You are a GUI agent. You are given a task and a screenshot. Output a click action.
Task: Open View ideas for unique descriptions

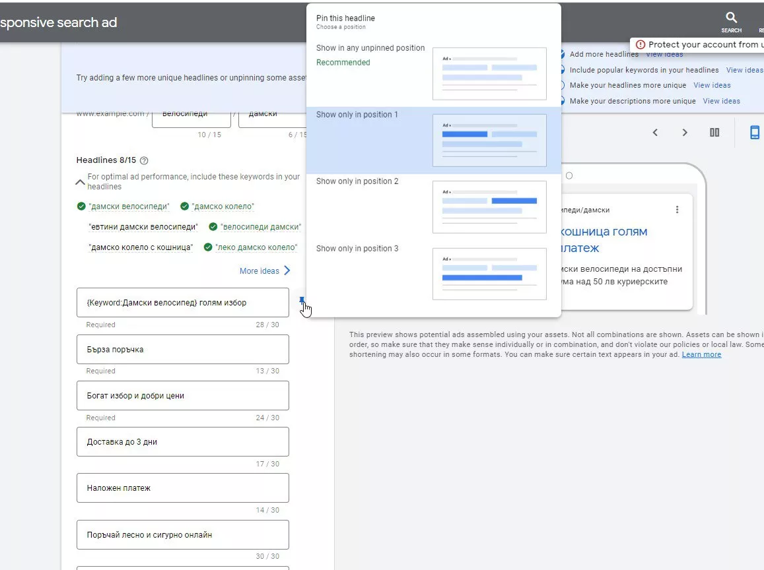pyautogui.click(x=721, y=101)
